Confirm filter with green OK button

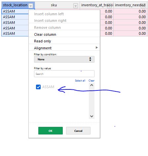pyautogui.click(x=51, y=131)
